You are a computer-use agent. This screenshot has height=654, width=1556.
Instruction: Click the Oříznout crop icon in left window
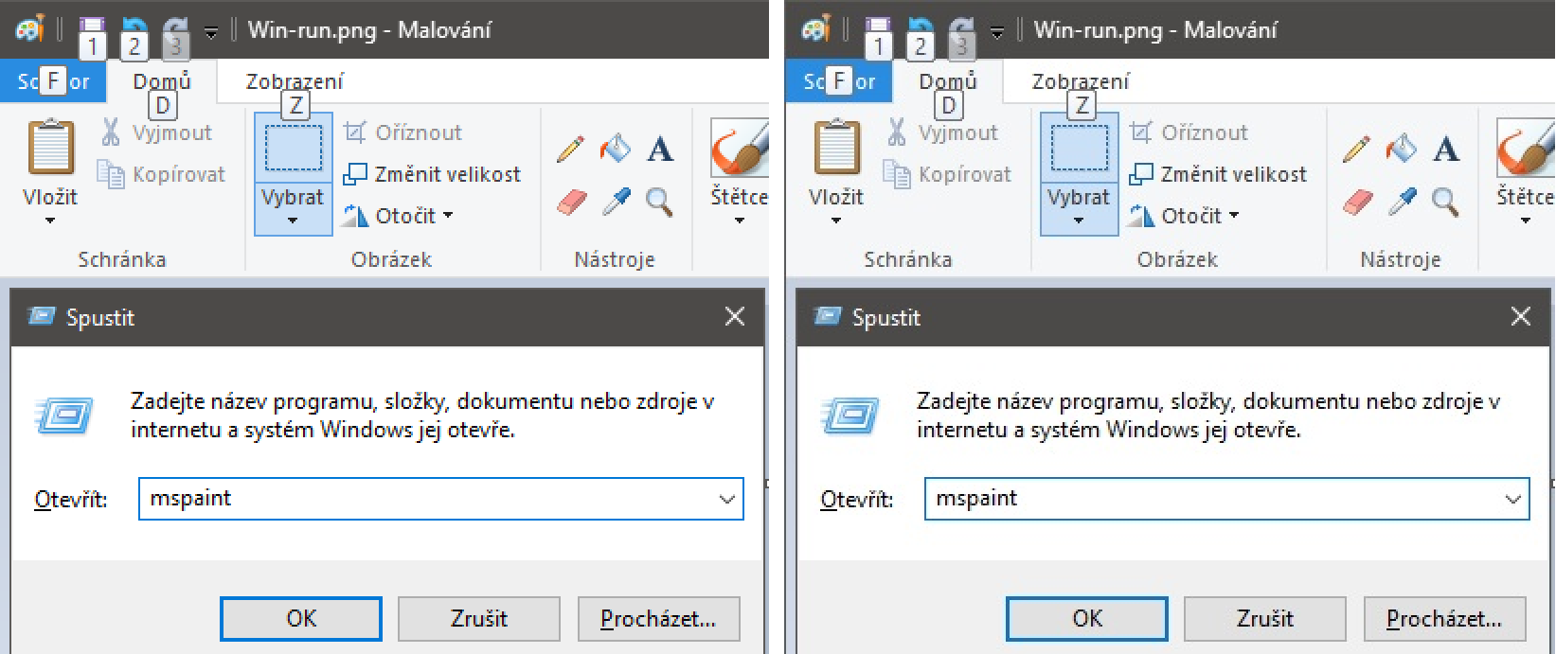coord(355,133)
